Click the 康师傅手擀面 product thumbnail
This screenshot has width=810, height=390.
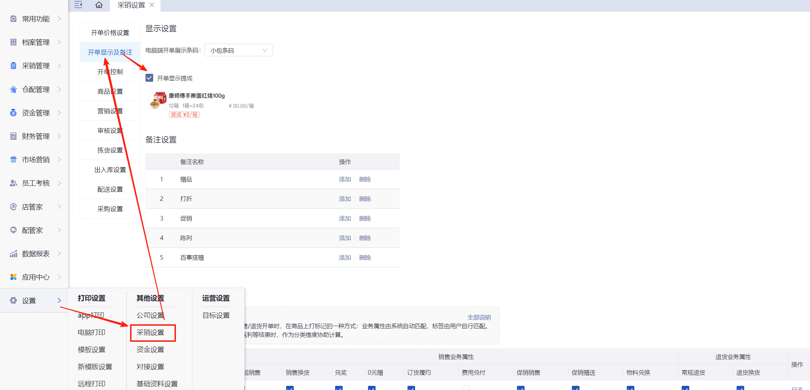(x=158, y=101)
